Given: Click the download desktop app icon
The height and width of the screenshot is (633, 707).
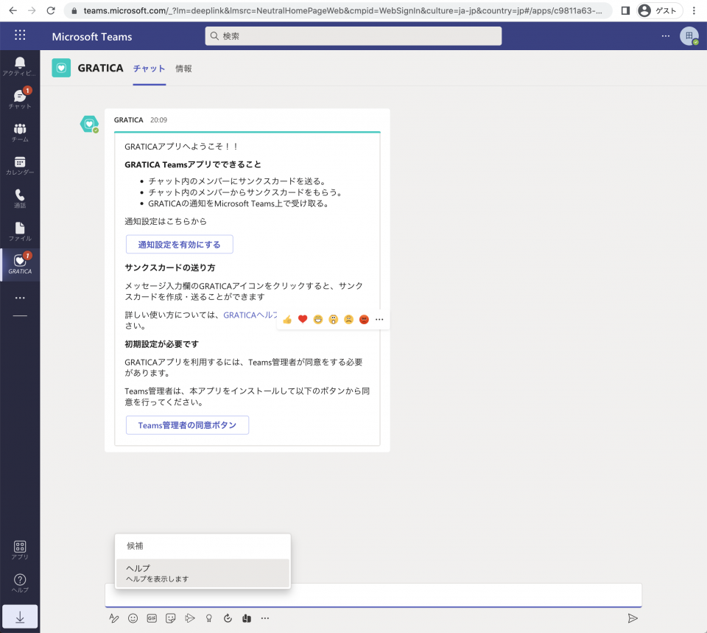Looking at the screenshot, I should tap(20, 617).
